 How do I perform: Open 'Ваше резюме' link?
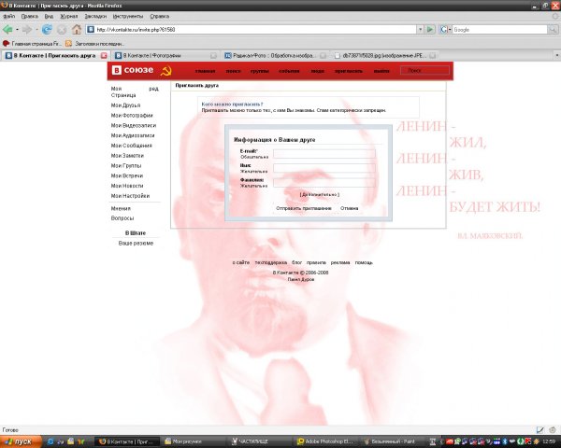136,244
